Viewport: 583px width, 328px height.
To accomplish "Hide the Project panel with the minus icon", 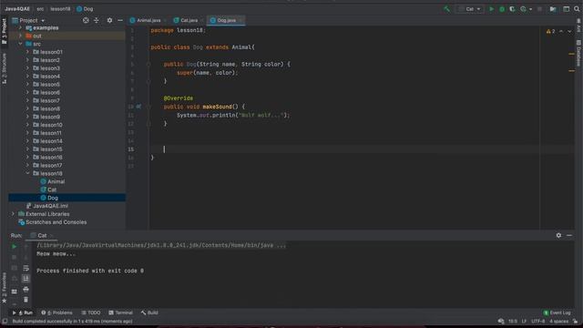I will (120, 20).
